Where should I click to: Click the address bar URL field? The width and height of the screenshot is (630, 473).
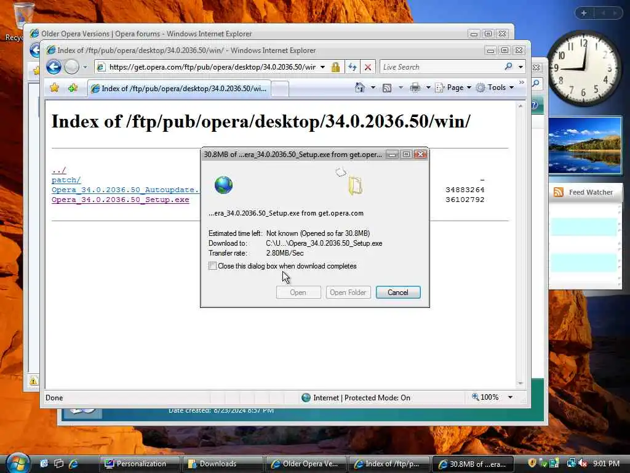212,67
